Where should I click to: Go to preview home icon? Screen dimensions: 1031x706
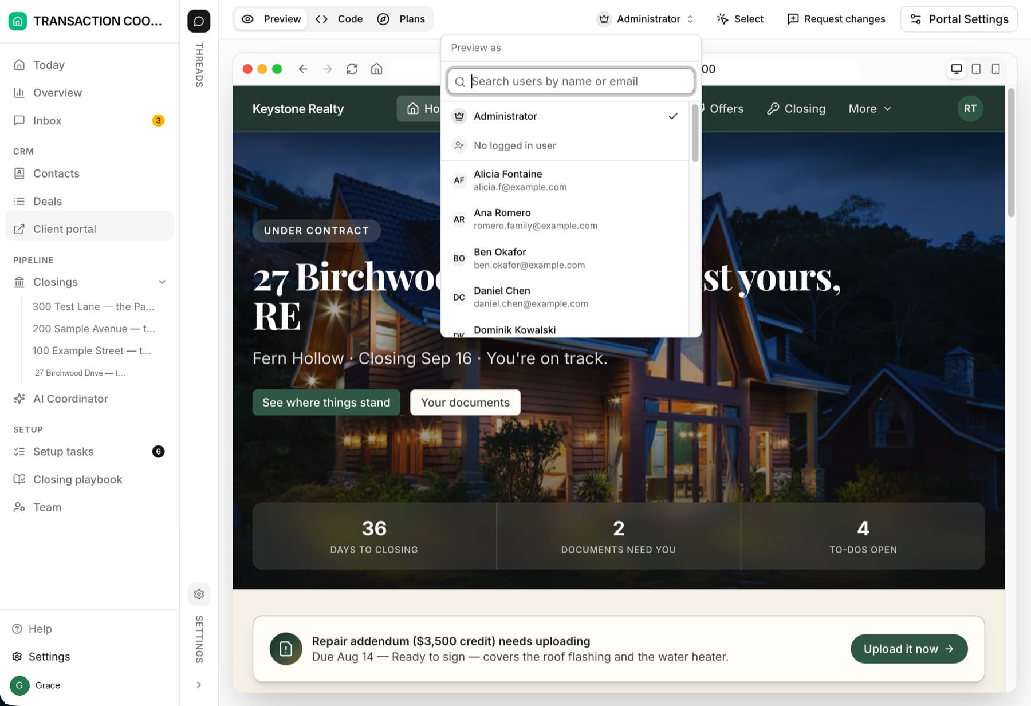pos(376,69)
